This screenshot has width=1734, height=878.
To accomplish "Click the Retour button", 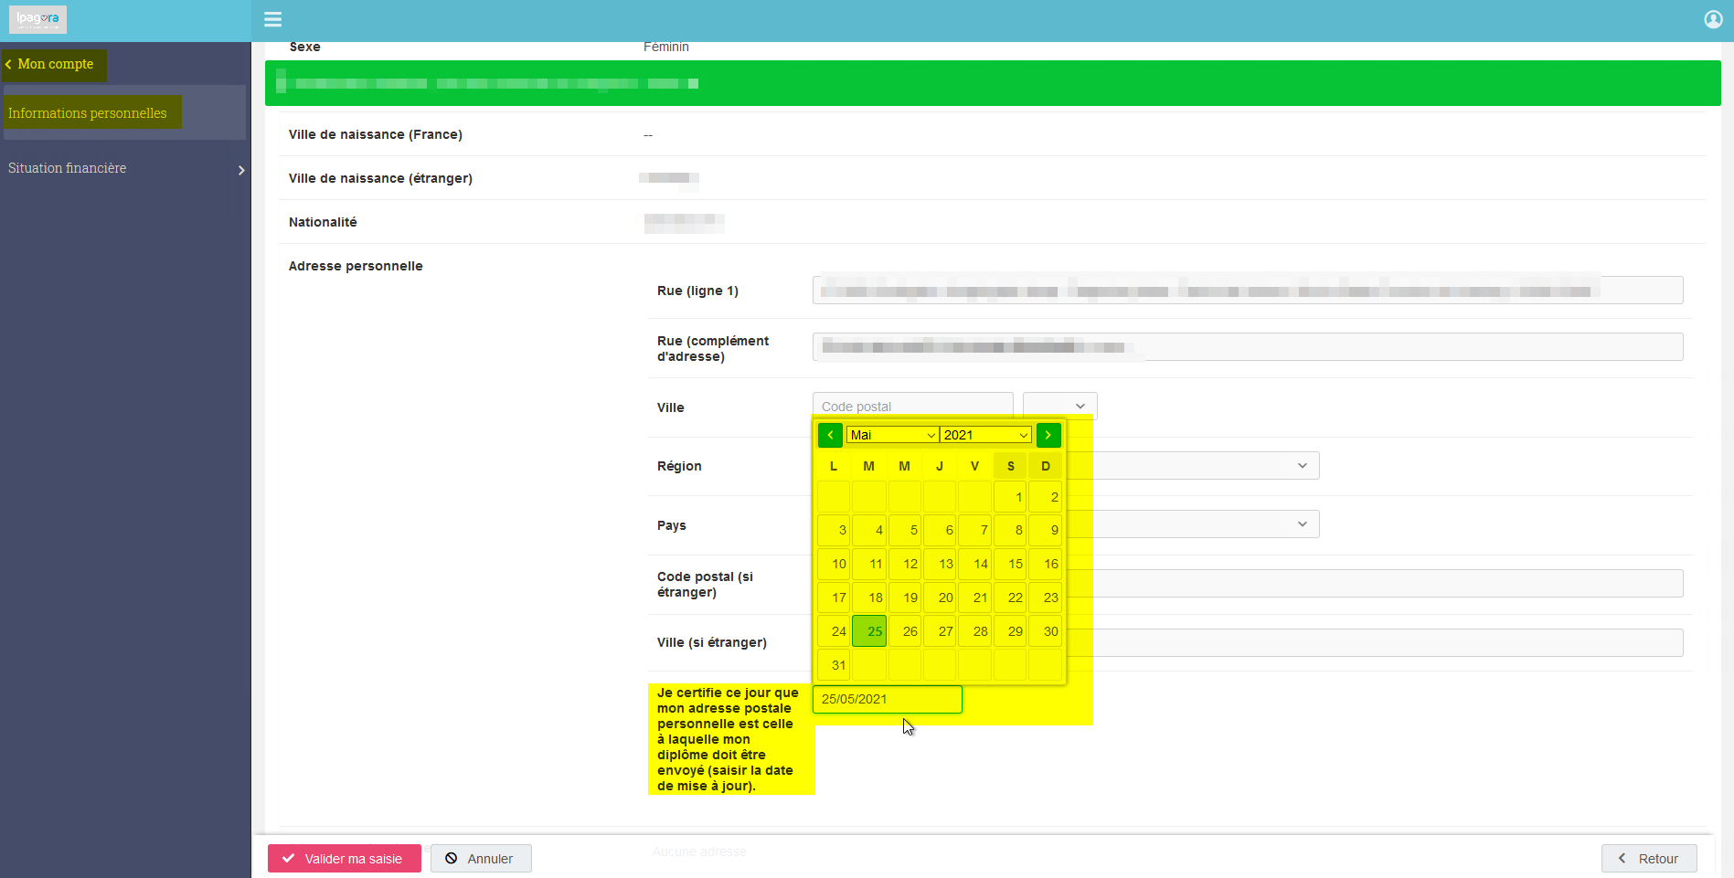I will (x=1649, y=859).
